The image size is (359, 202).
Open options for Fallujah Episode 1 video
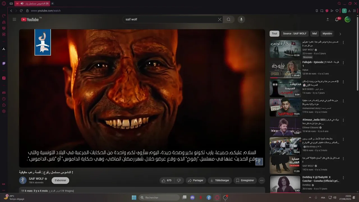343,63
